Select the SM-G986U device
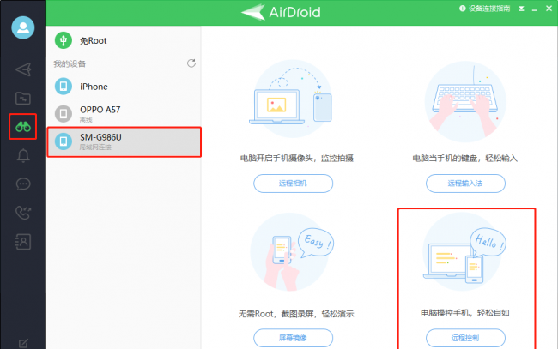Screen dimensions: 558x349 point(124,141)
